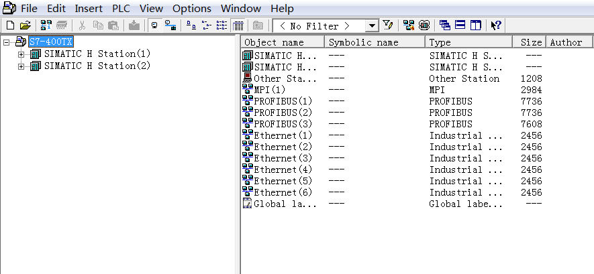Open a project using the folder icon

(25, 25)
